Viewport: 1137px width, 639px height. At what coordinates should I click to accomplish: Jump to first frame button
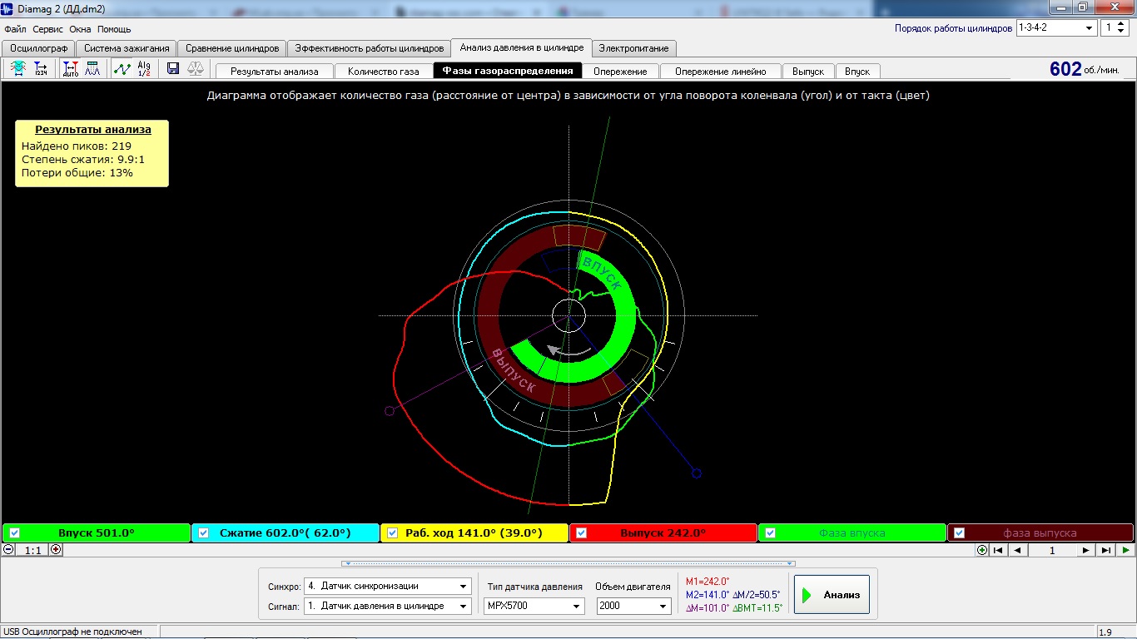[998, 550]
